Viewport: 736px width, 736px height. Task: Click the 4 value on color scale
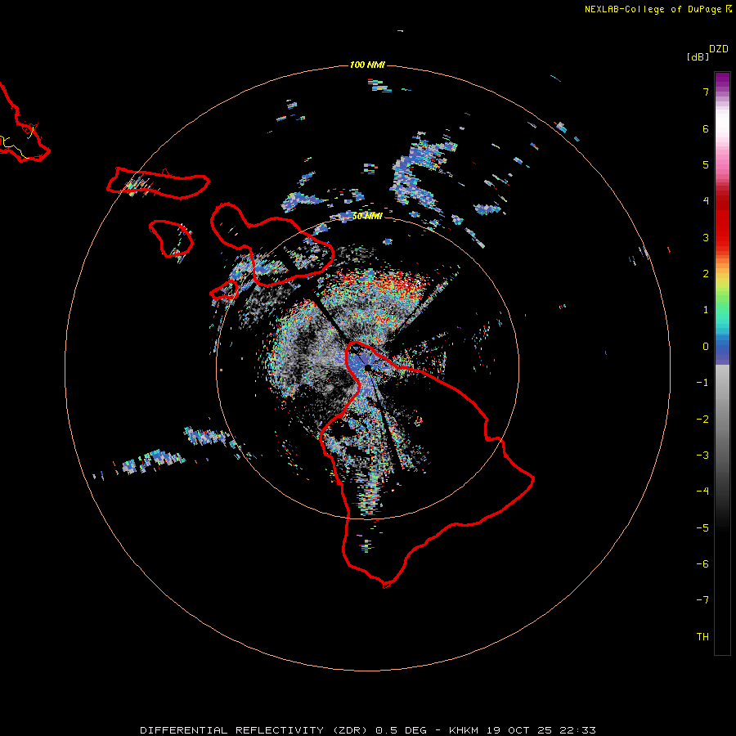[706, 201]
